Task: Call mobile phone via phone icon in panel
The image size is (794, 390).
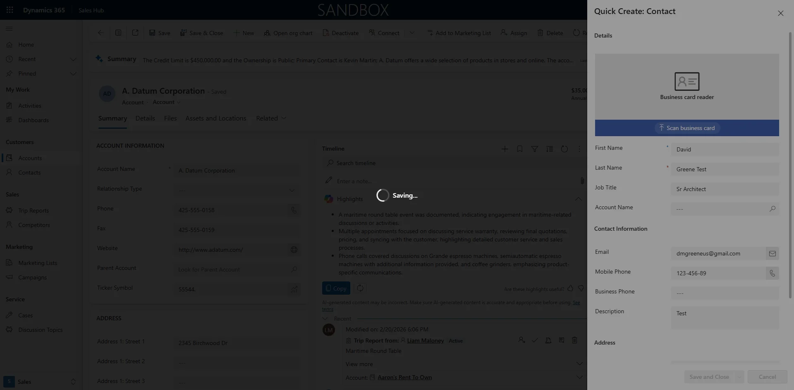Action: [x=772, y=273]
